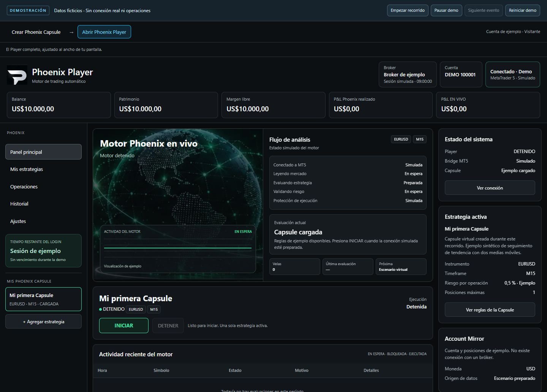
Task: Click the Motivo column header
Action: point(302,370)
